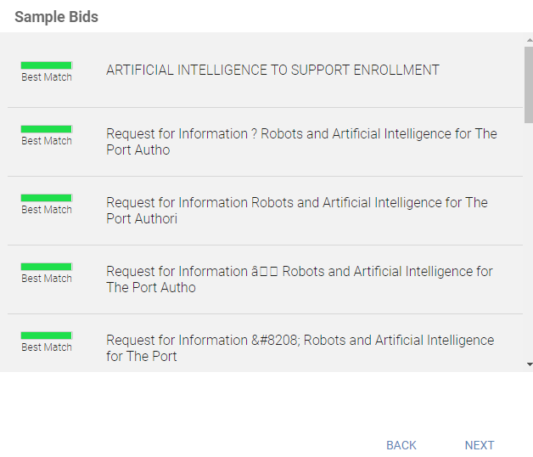Click Best Match label of '? Robots' bid

47,141
